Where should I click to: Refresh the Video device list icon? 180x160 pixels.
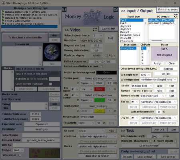95,29
